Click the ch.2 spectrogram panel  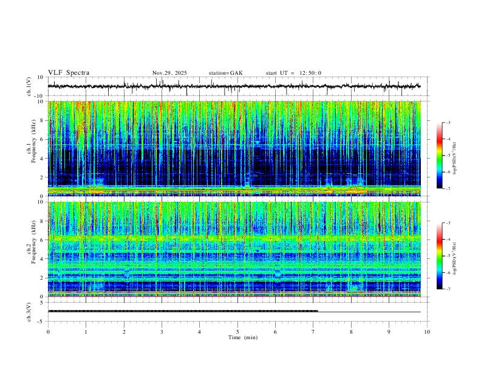point(234,249)
